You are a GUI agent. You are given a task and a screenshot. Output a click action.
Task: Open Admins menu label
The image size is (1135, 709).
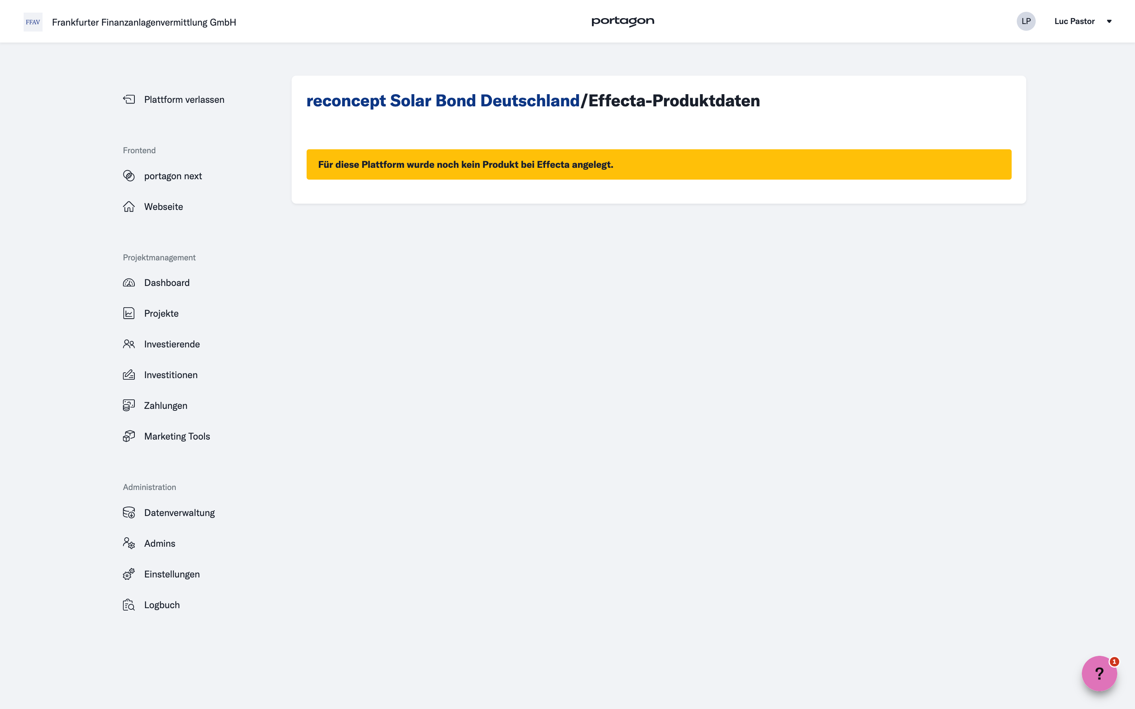pyautogui.click(x=160, y=544)
